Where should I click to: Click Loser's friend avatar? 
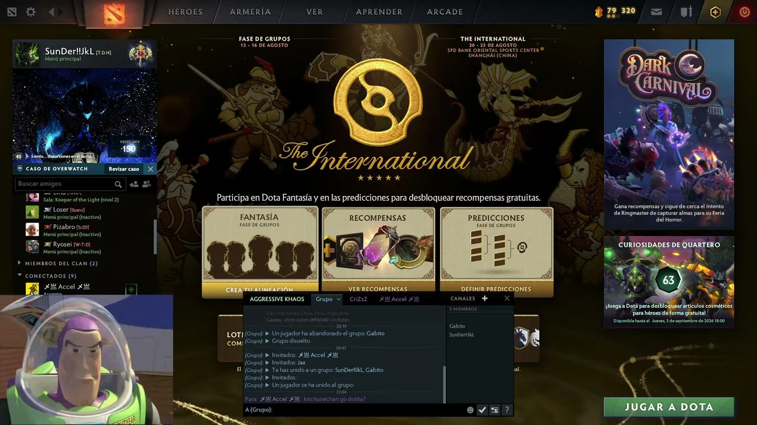(33, 212)
